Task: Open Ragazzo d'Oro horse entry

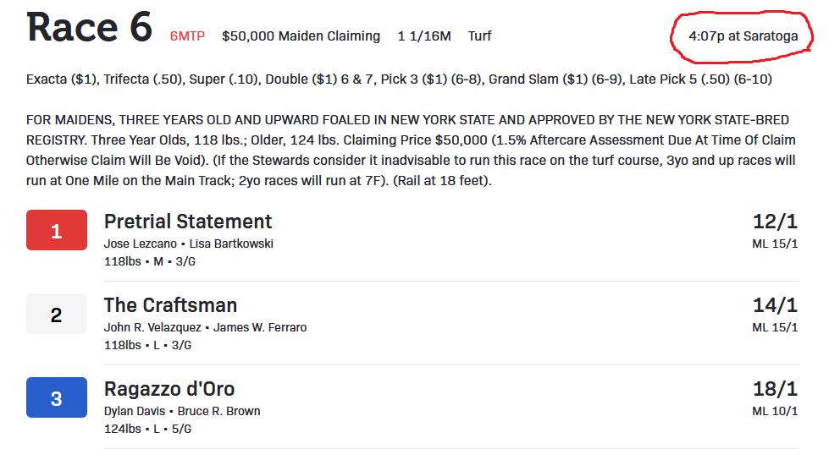Action: pyautogui.click(x=169, y=389)
